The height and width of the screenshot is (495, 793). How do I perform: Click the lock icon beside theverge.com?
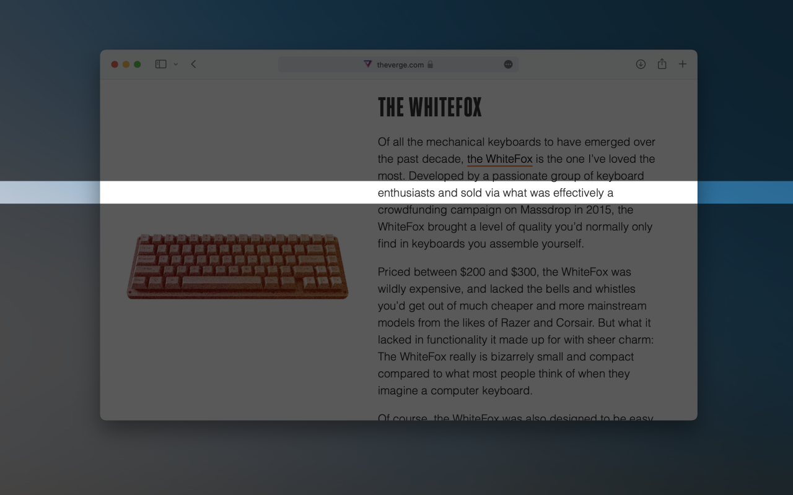pos(431,64)
